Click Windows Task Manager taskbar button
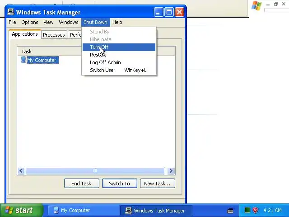 click(x=156, y=210)
